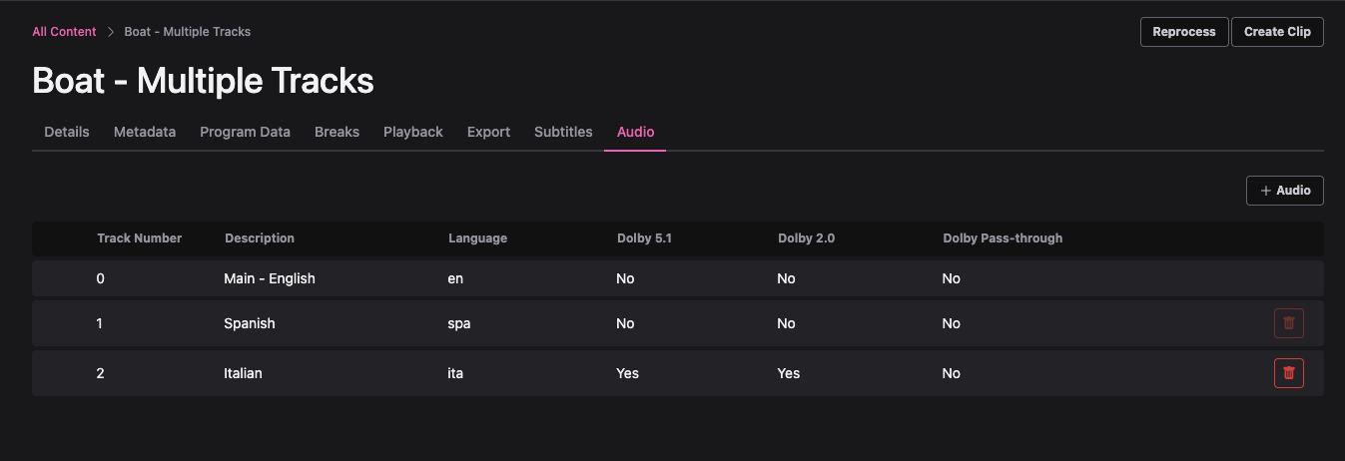This screenshot has height=461, width=1345.
Task: Open the Export tab
Action: (x=488, y=132)
